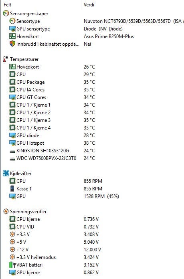Select the WDC WD7500BPVX-22JC3T0 row label
The width and height of the screenshot is (184, 279).
[x=46, y=158]
